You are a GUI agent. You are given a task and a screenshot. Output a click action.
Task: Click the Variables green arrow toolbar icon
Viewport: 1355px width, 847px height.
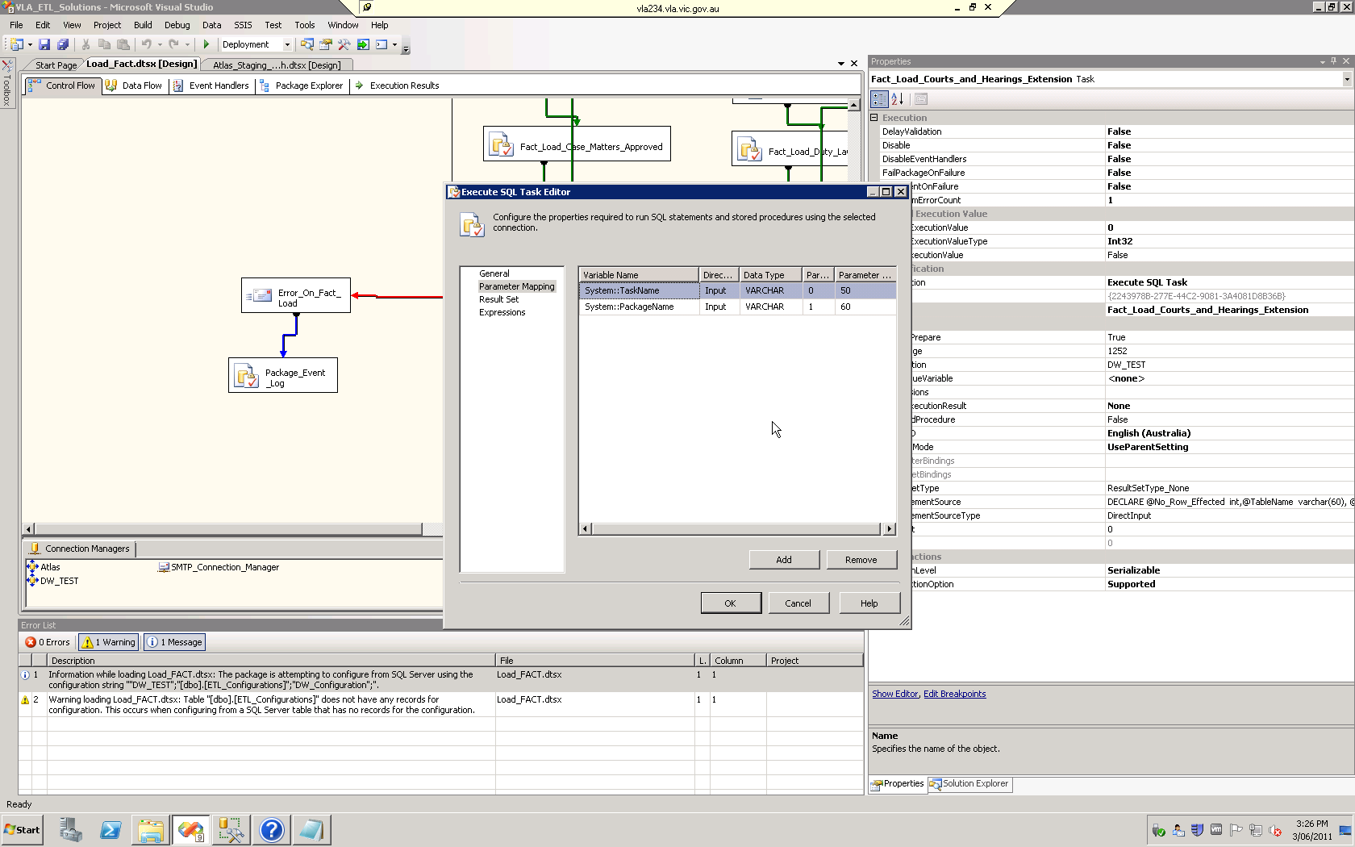pos(363,44)
